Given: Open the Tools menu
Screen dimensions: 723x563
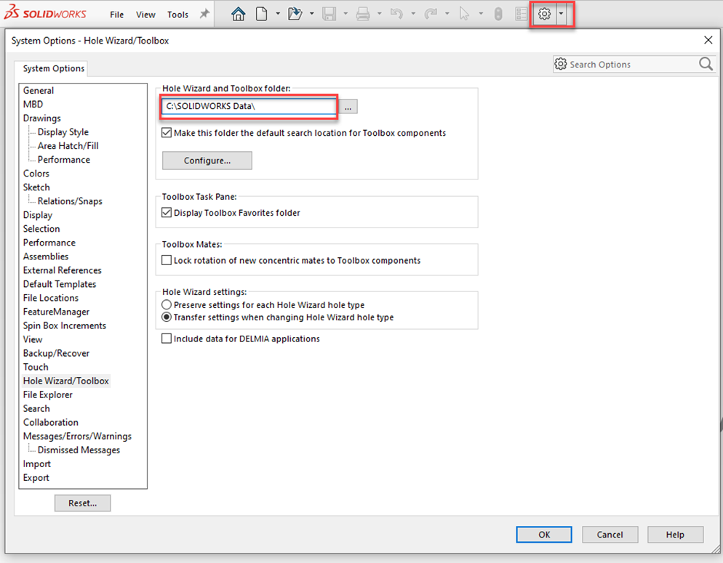Looking at the screenshot, I should pyautogui.click(x=177, y=14).
